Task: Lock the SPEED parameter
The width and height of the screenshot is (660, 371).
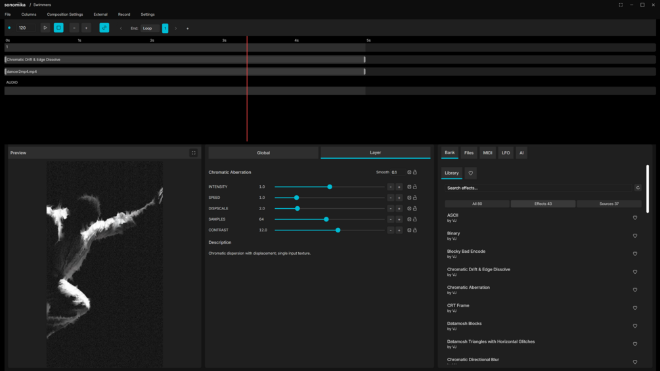Action: point(415,198)
